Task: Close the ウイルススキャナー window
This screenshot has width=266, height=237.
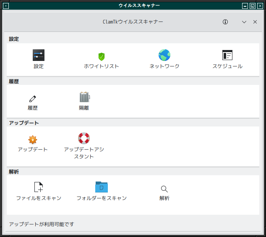Action: 260,6
